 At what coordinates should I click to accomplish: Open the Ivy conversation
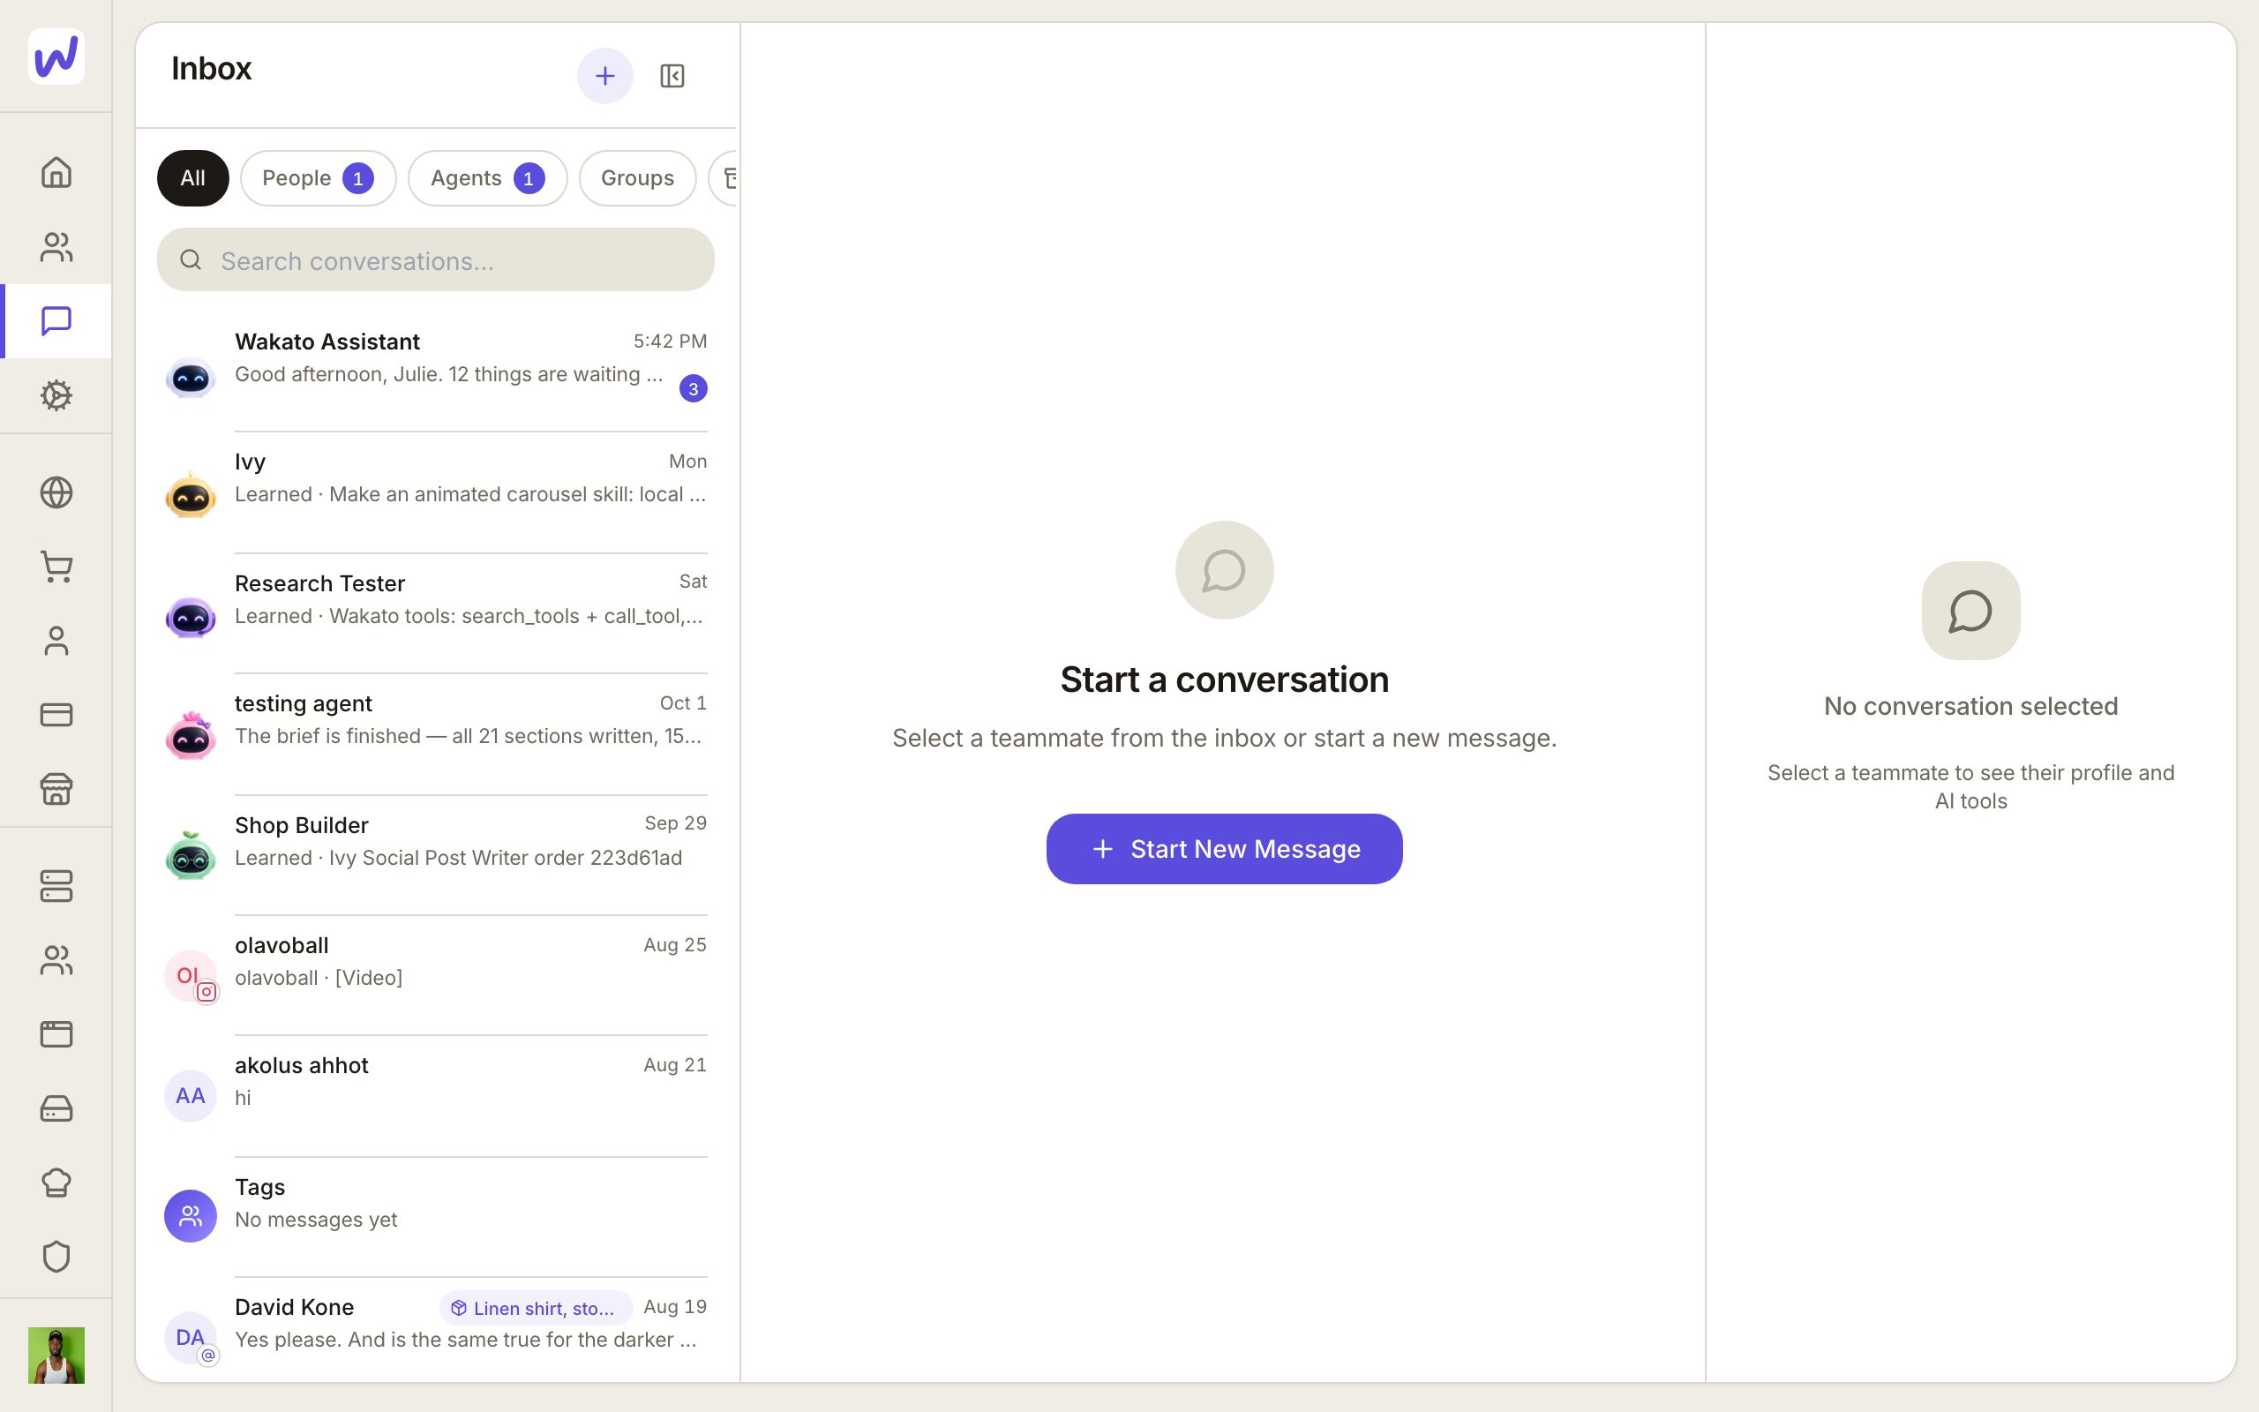pyautogui.click(x=435, y=492)
